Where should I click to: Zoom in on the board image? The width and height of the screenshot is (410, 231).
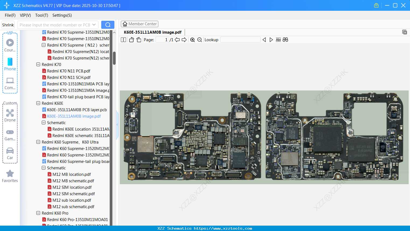(x=192, y=40)
